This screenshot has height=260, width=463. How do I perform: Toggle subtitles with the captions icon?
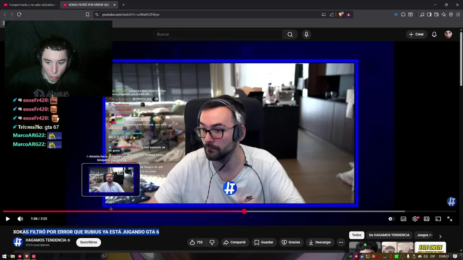[403, 219]
